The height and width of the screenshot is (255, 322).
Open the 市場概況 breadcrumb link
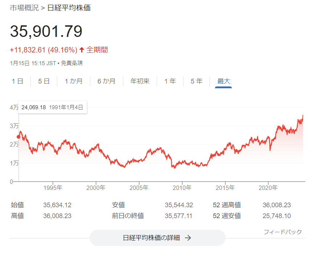point(24,8)
